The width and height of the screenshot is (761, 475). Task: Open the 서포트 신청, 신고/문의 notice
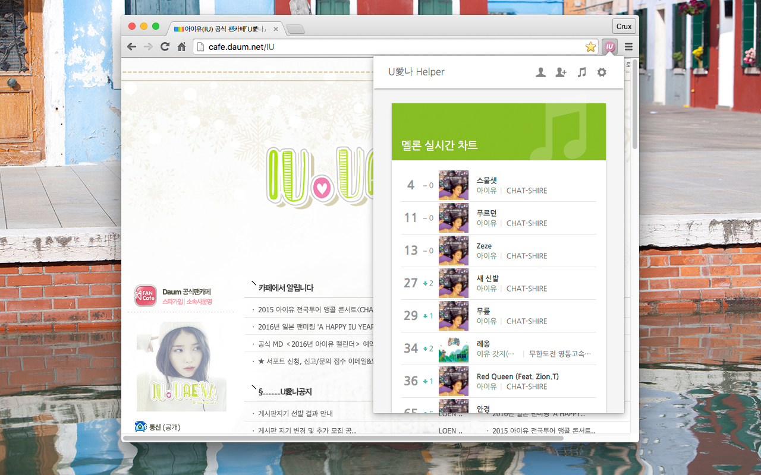[x=315, y=361]
